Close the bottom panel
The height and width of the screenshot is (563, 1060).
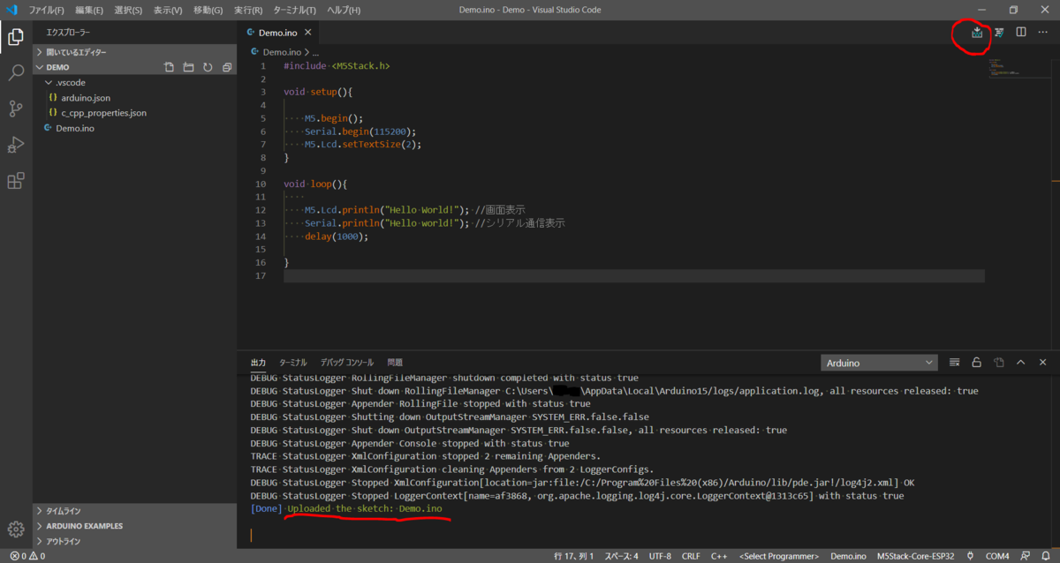click(1043, 363)
